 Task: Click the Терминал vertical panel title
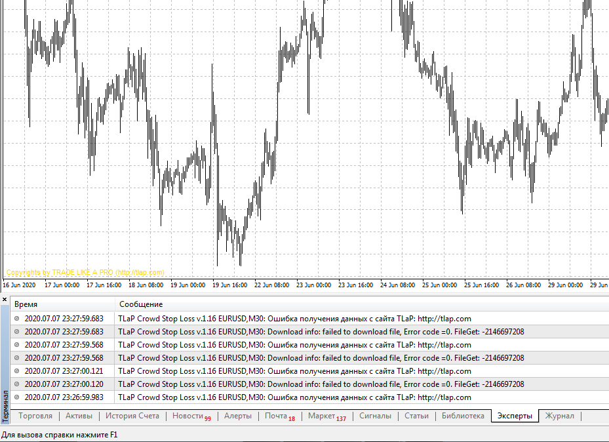point(5,407)
